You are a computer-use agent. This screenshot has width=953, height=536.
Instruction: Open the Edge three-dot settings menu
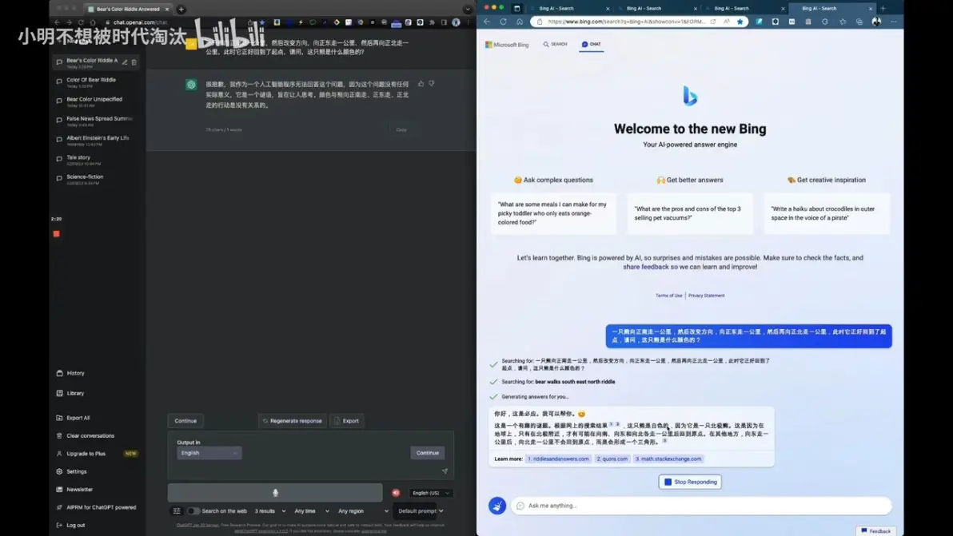click(894, 22)
